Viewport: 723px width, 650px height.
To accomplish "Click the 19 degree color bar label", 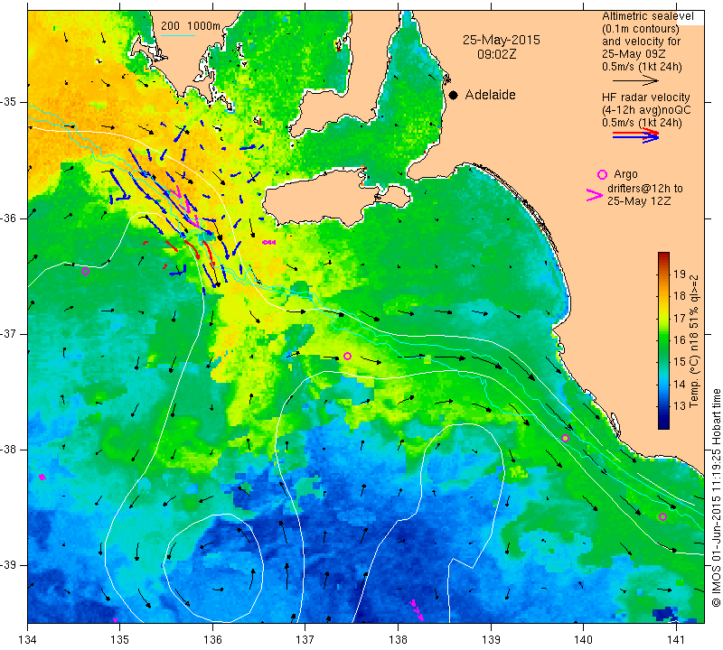I will click(x=680, y=274).
